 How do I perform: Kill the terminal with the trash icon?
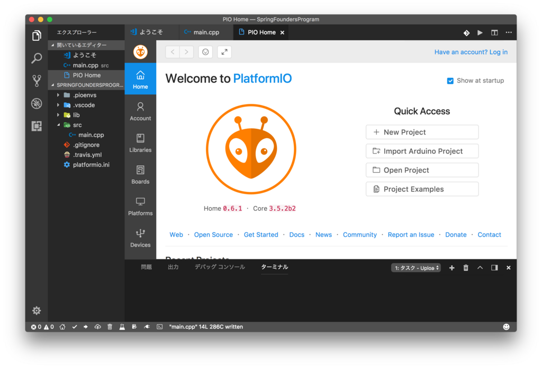point(466,268)
